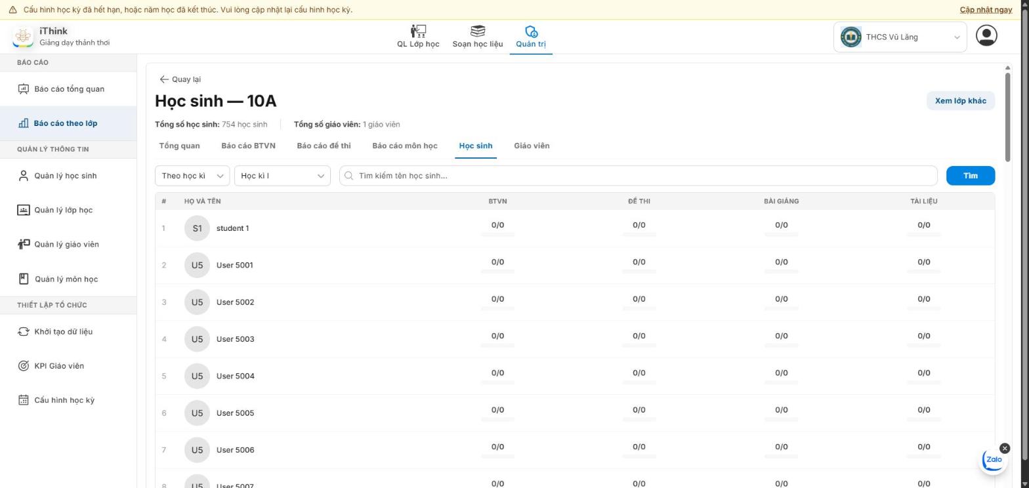Open Báo cáo tổng quan in sidebar
Viewport: 1029px width, 488px height.
click(x=68, y=89)
